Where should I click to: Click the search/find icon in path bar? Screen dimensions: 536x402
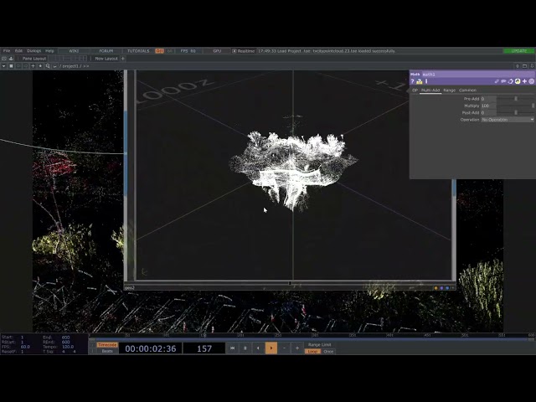coord(48,66)
